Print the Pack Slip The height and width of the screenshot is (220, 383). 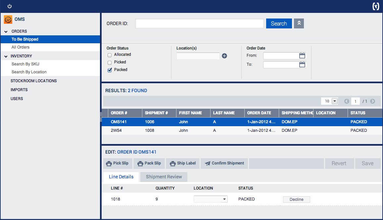(x=149, y=163)
